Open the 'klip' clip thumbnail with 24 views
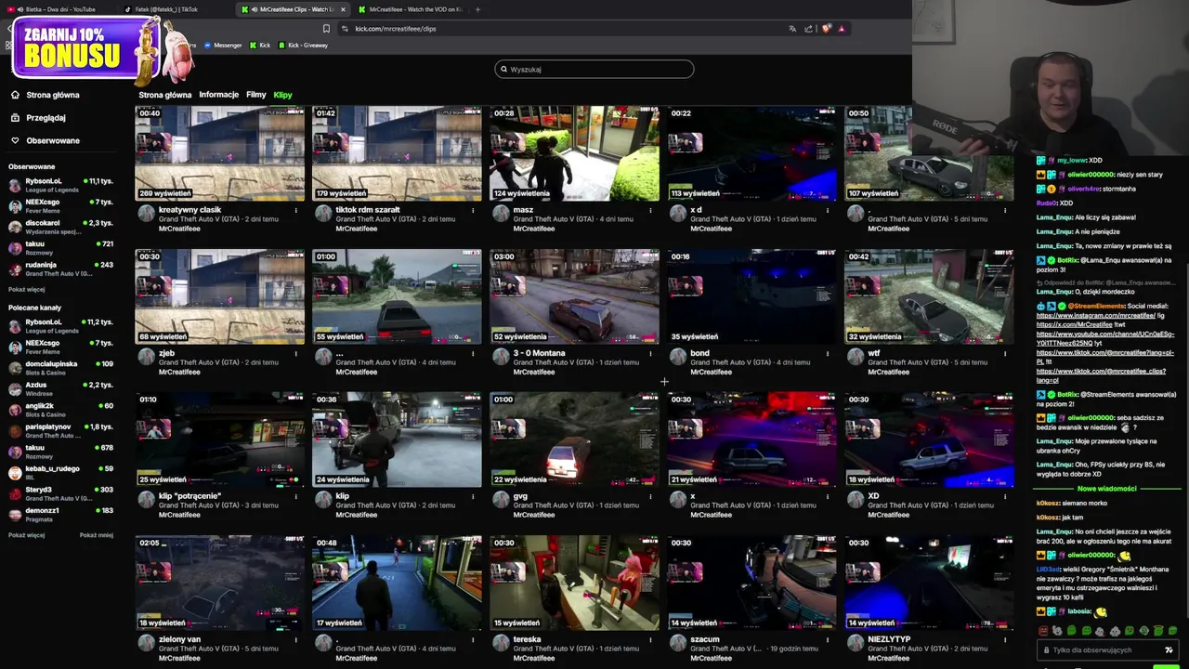 (x=397, y=439)
